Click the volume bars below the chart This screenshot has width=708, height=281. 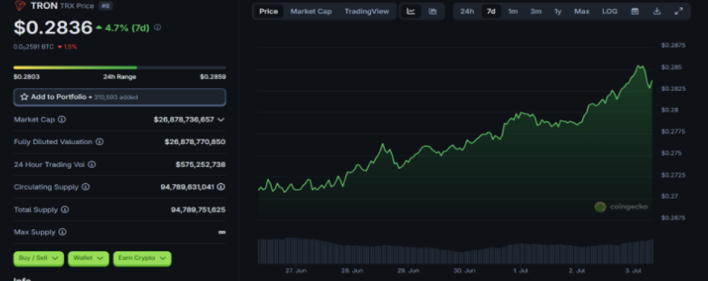[455, 251]
